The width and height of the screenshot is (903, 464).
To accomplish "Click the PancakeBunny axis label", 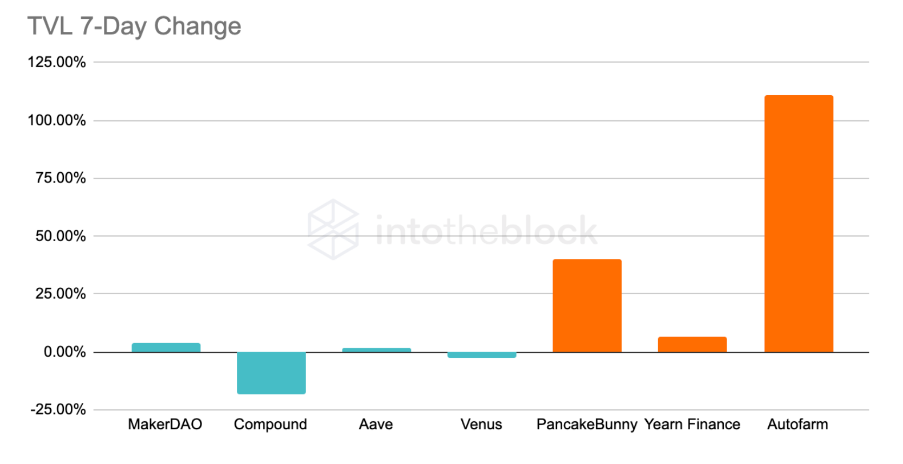I will pos(587,425).
